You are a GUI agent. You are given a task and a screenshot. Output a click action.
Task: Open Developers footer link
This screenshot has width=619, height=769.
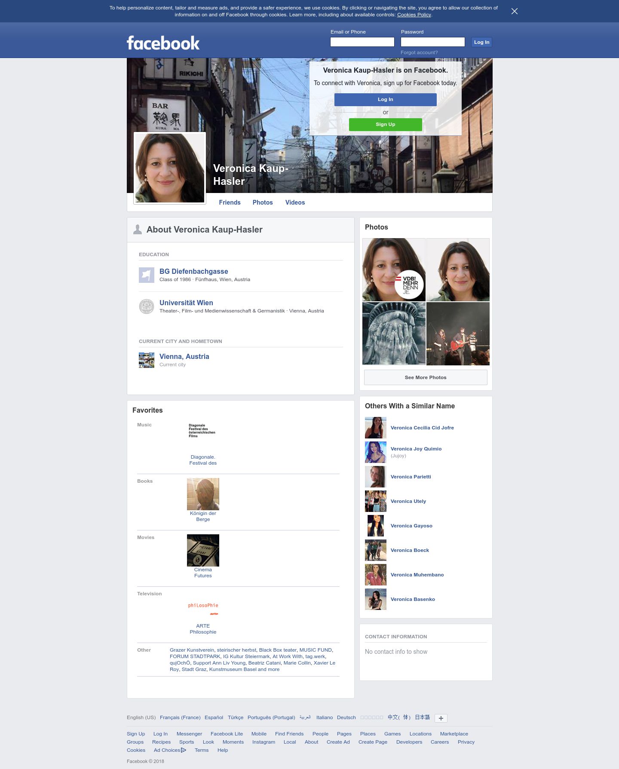point(409,742)
